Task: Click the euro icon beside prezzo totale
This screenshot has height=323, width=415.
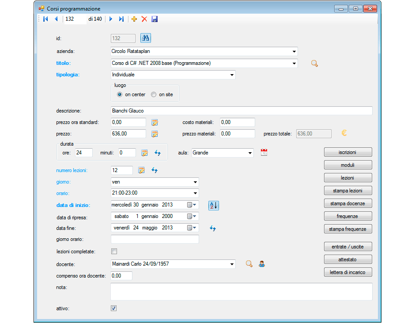Action: tap(344, 133)
